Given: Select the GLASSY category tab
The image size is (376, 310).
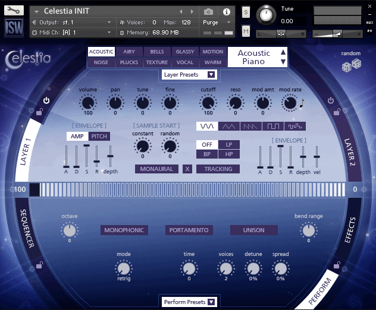Looking at the screenshot, I should point(185,52).
